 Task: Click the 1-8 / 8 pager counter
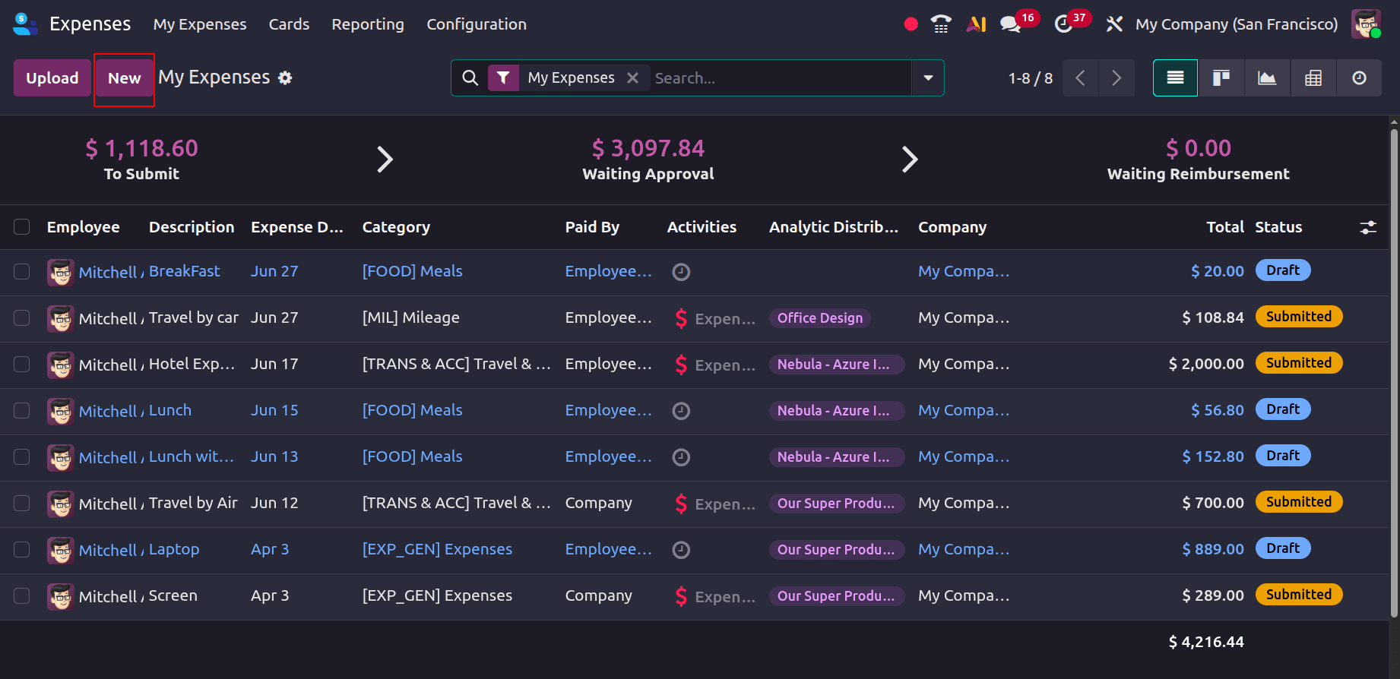[x=1031, y=78]
